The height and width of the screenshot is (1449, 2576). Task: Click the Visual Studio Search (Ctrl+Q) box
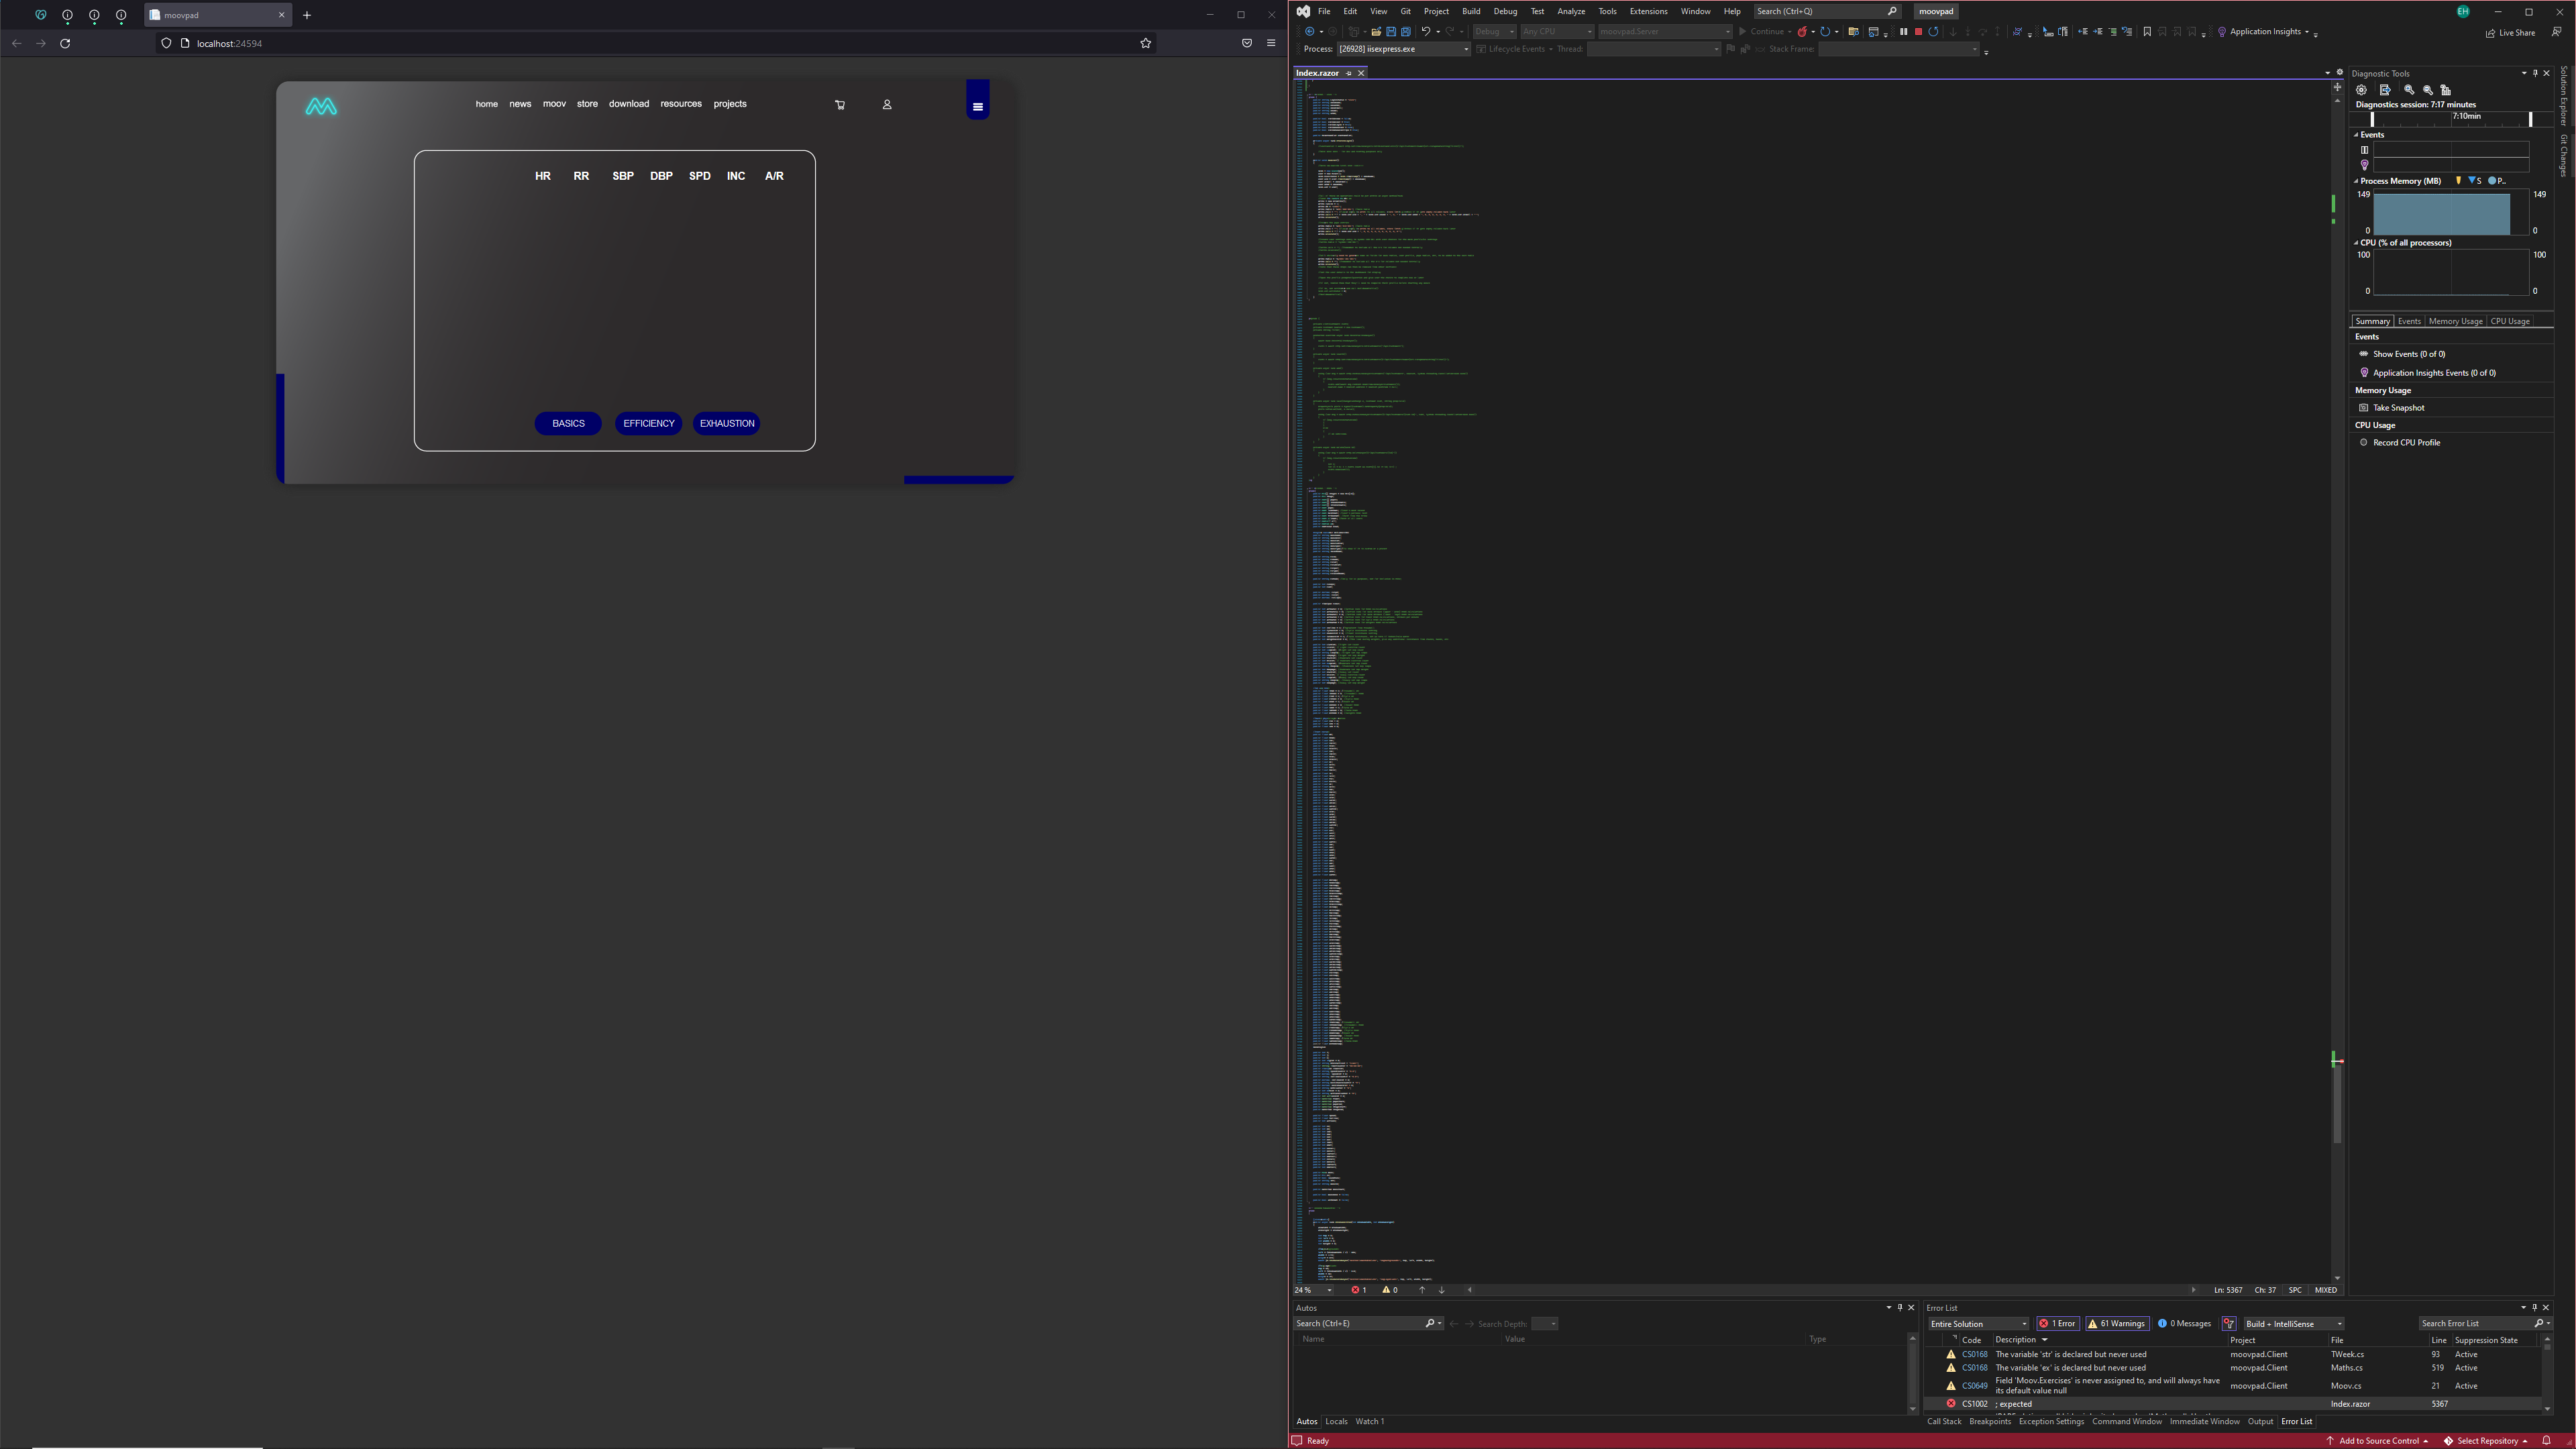point(1827,11)
